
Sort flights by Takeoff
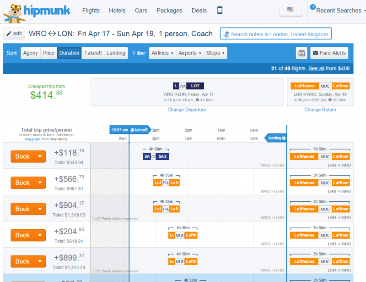(93, 53)
